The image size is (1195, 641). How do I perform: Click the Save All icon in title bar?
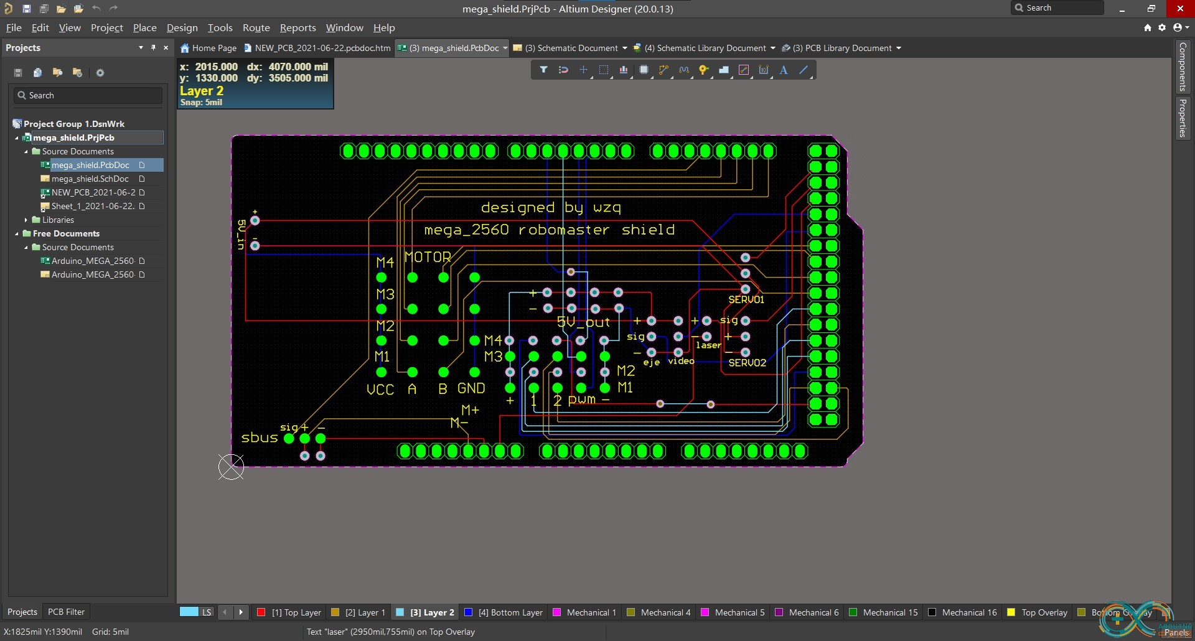pos(44,9)
